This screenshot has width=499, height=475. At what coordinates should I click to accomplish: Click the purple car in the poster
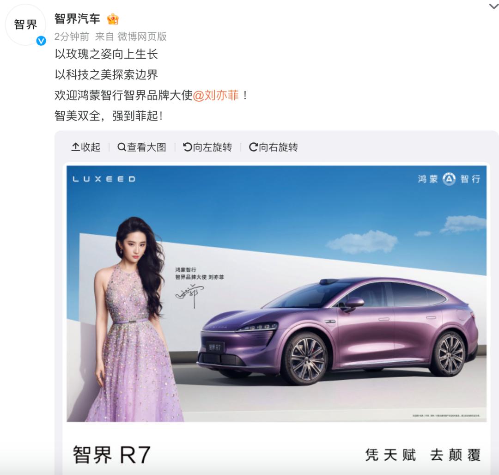(x=337, y=331)
